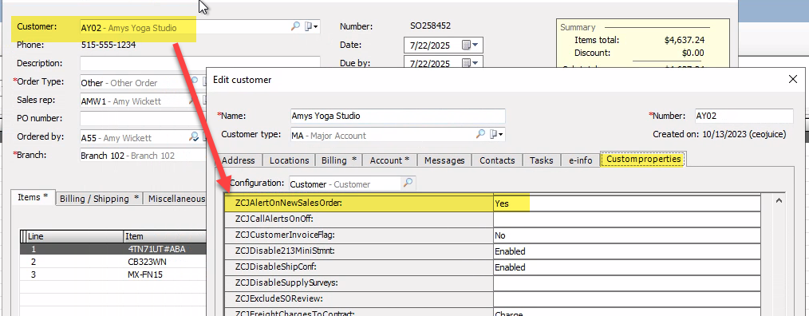
Task: Click the ZCJCustomerInvoiceFlag value No
Action: [626, 235]
